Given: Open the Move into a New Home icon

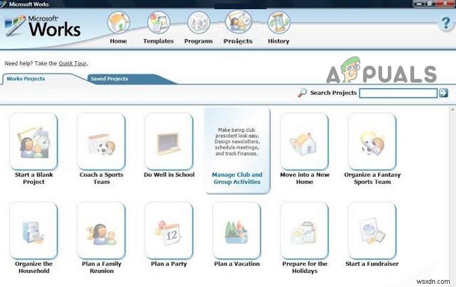Looking at the screenshot, I should (x=305, y=141).
